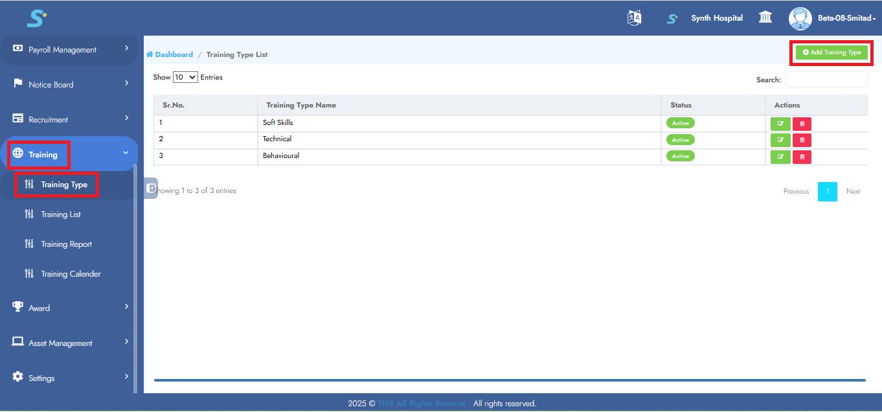Follow the Dashboard breadcrumb link

click(x=174, y=54)
